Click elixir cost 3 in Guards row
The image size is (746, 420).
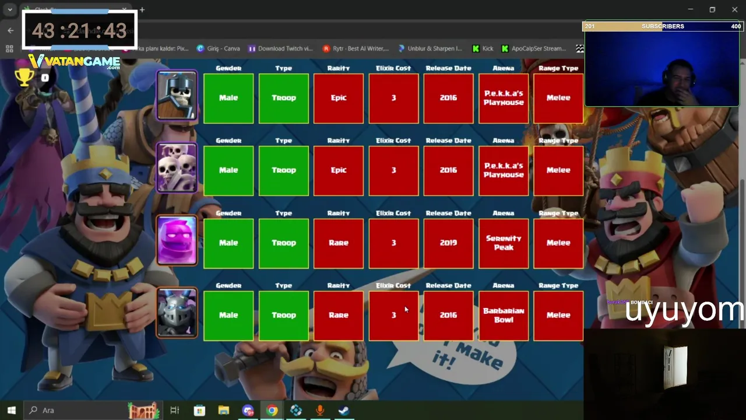coord(393,98)
